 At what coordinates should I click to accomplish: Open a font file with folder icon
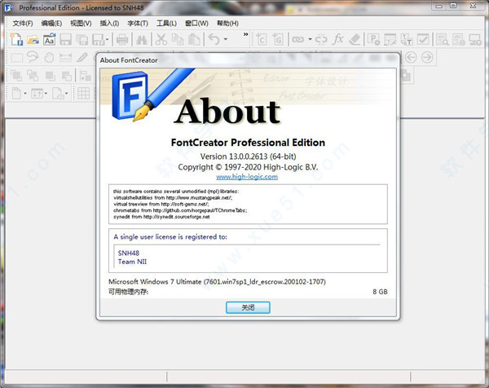[x=33, y=40]
